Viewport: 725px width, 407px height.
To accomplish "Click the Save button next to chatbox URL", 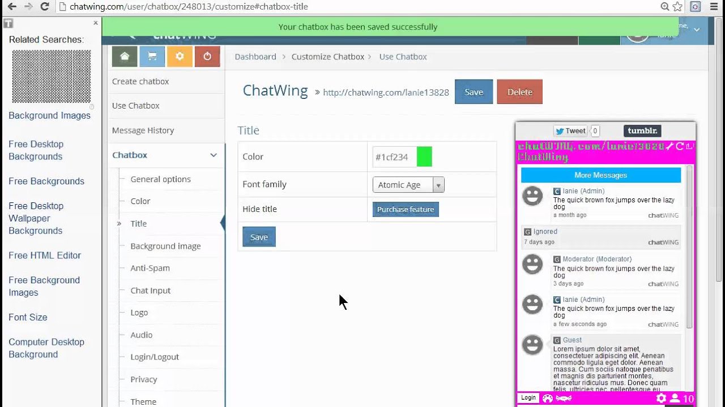I will [x=474, y=92].
